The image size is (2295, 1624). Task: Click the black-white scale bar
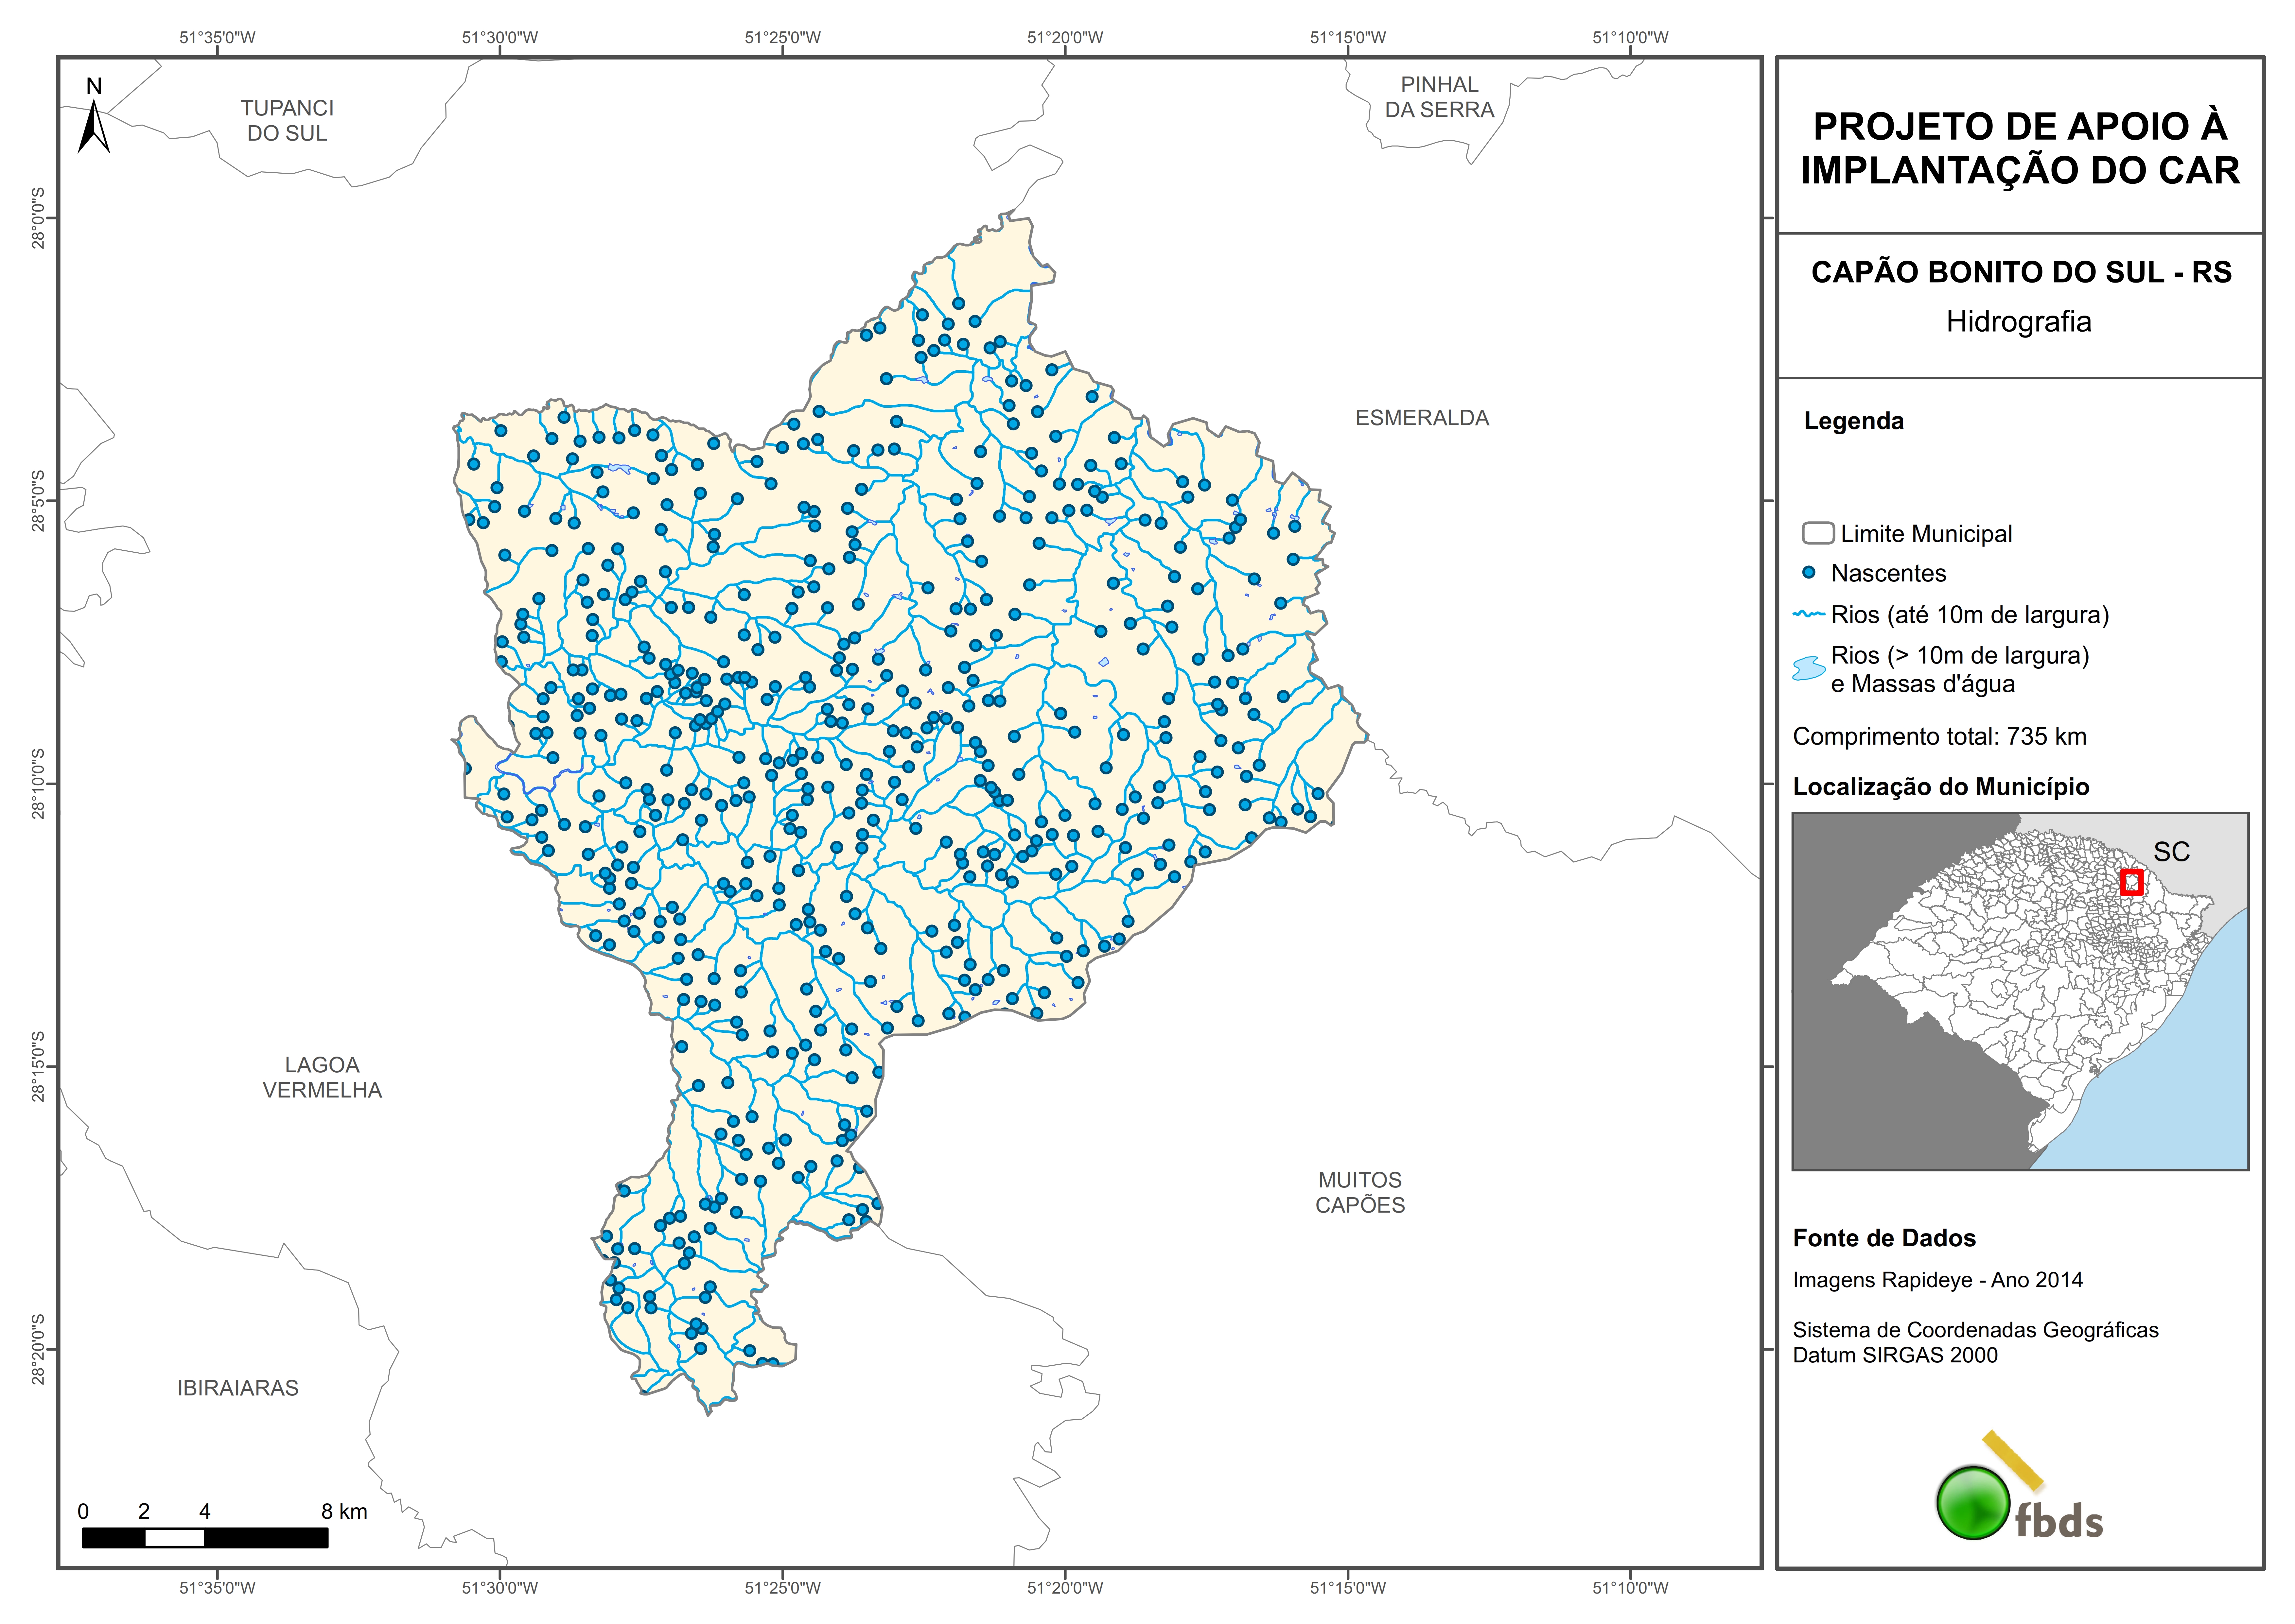(x=205, y=1538)
